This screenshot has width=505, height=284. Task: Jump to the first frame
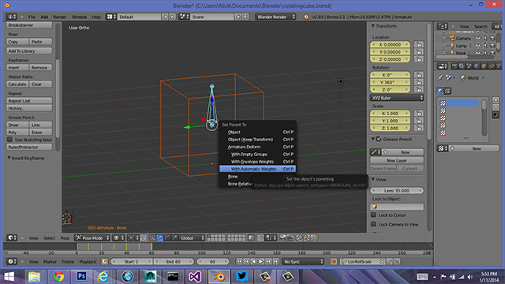click(239, 261)
